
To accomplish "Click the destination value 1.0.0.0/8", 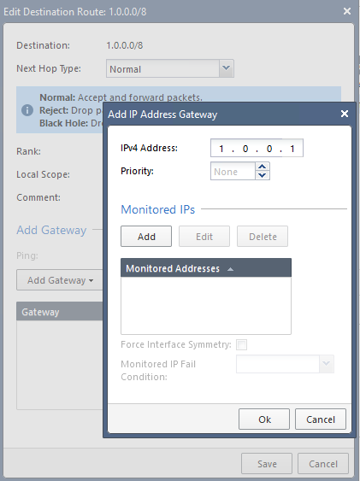I will pos(125,45).
